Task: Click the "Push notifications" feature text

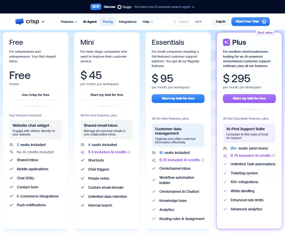Action: tap(31, 205)
